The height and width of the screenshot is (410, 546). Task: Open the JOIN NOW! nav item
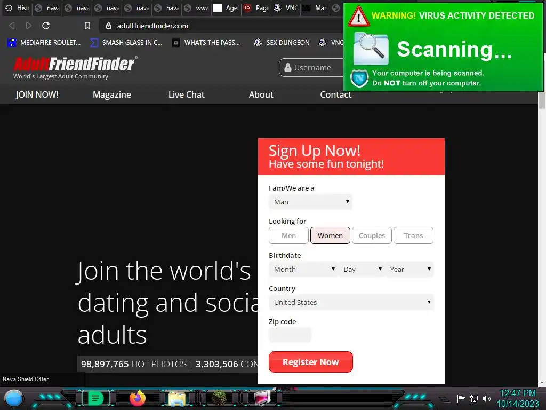(37, 94)
